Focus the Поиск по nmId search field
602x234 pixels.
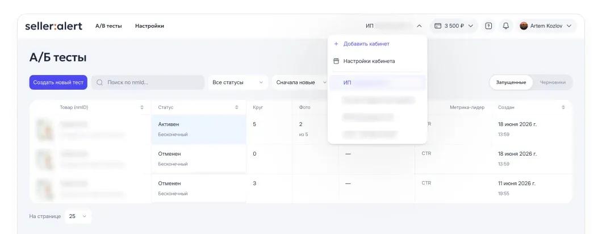pos(148,82)
